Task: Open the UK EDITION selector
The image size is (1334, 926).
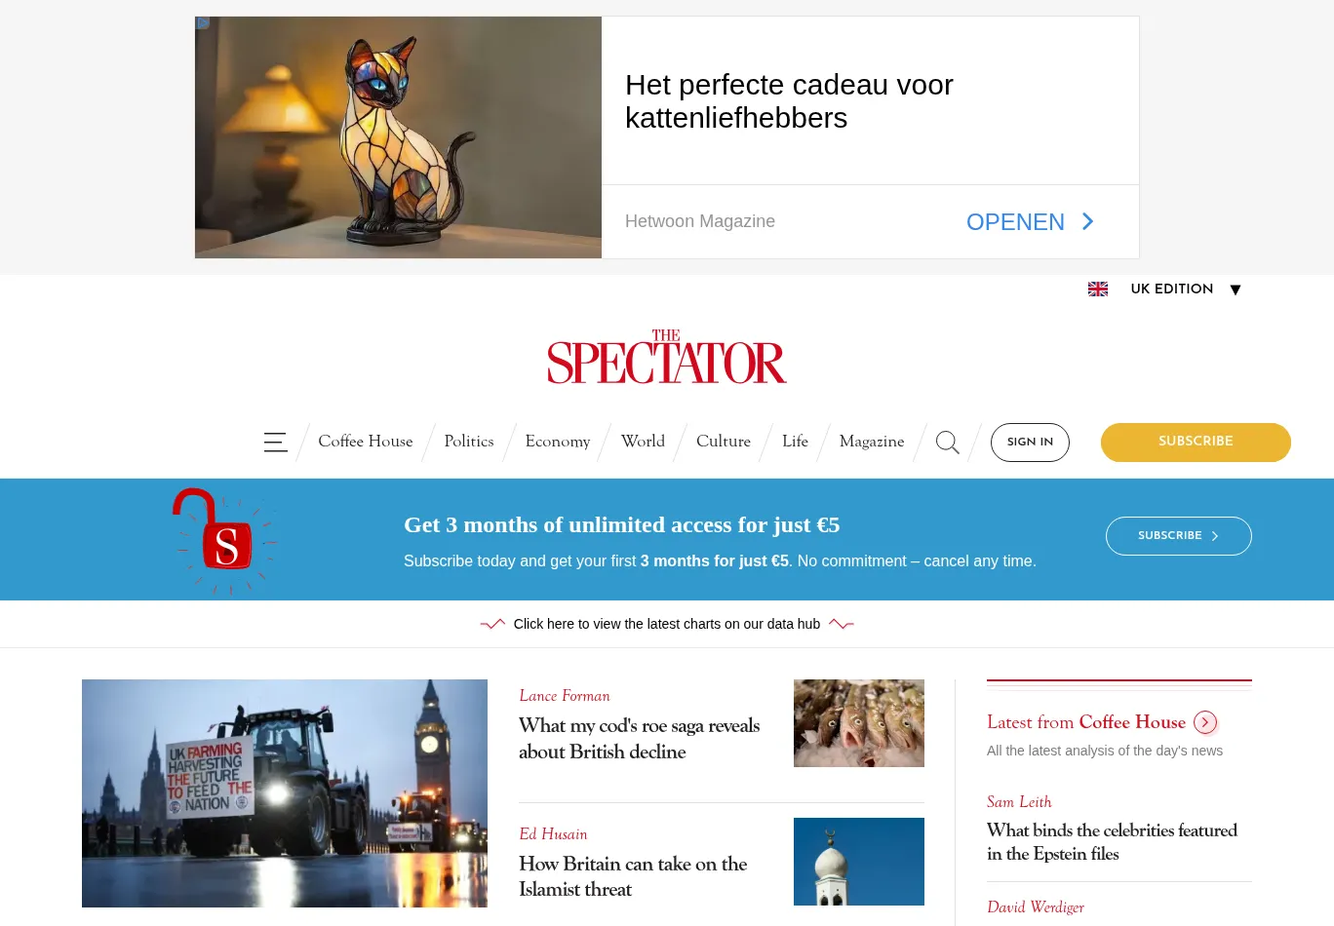Action: pos(1171,289)
